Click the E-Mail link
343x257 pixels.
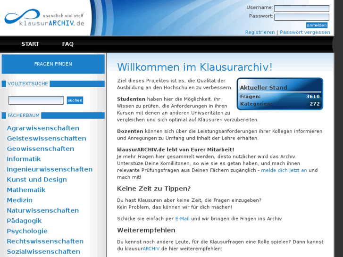point(182,219)
